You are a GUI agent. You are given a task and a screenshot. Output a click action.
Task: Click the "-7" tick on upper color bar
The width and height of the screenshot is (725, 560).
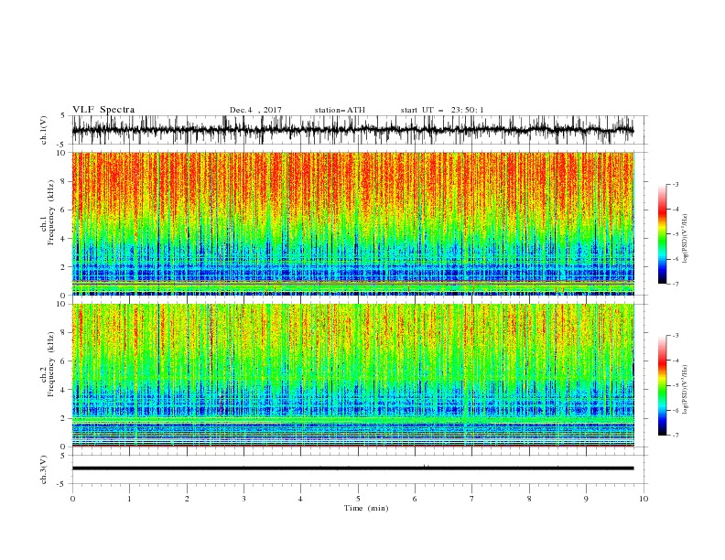click(675, 284)
